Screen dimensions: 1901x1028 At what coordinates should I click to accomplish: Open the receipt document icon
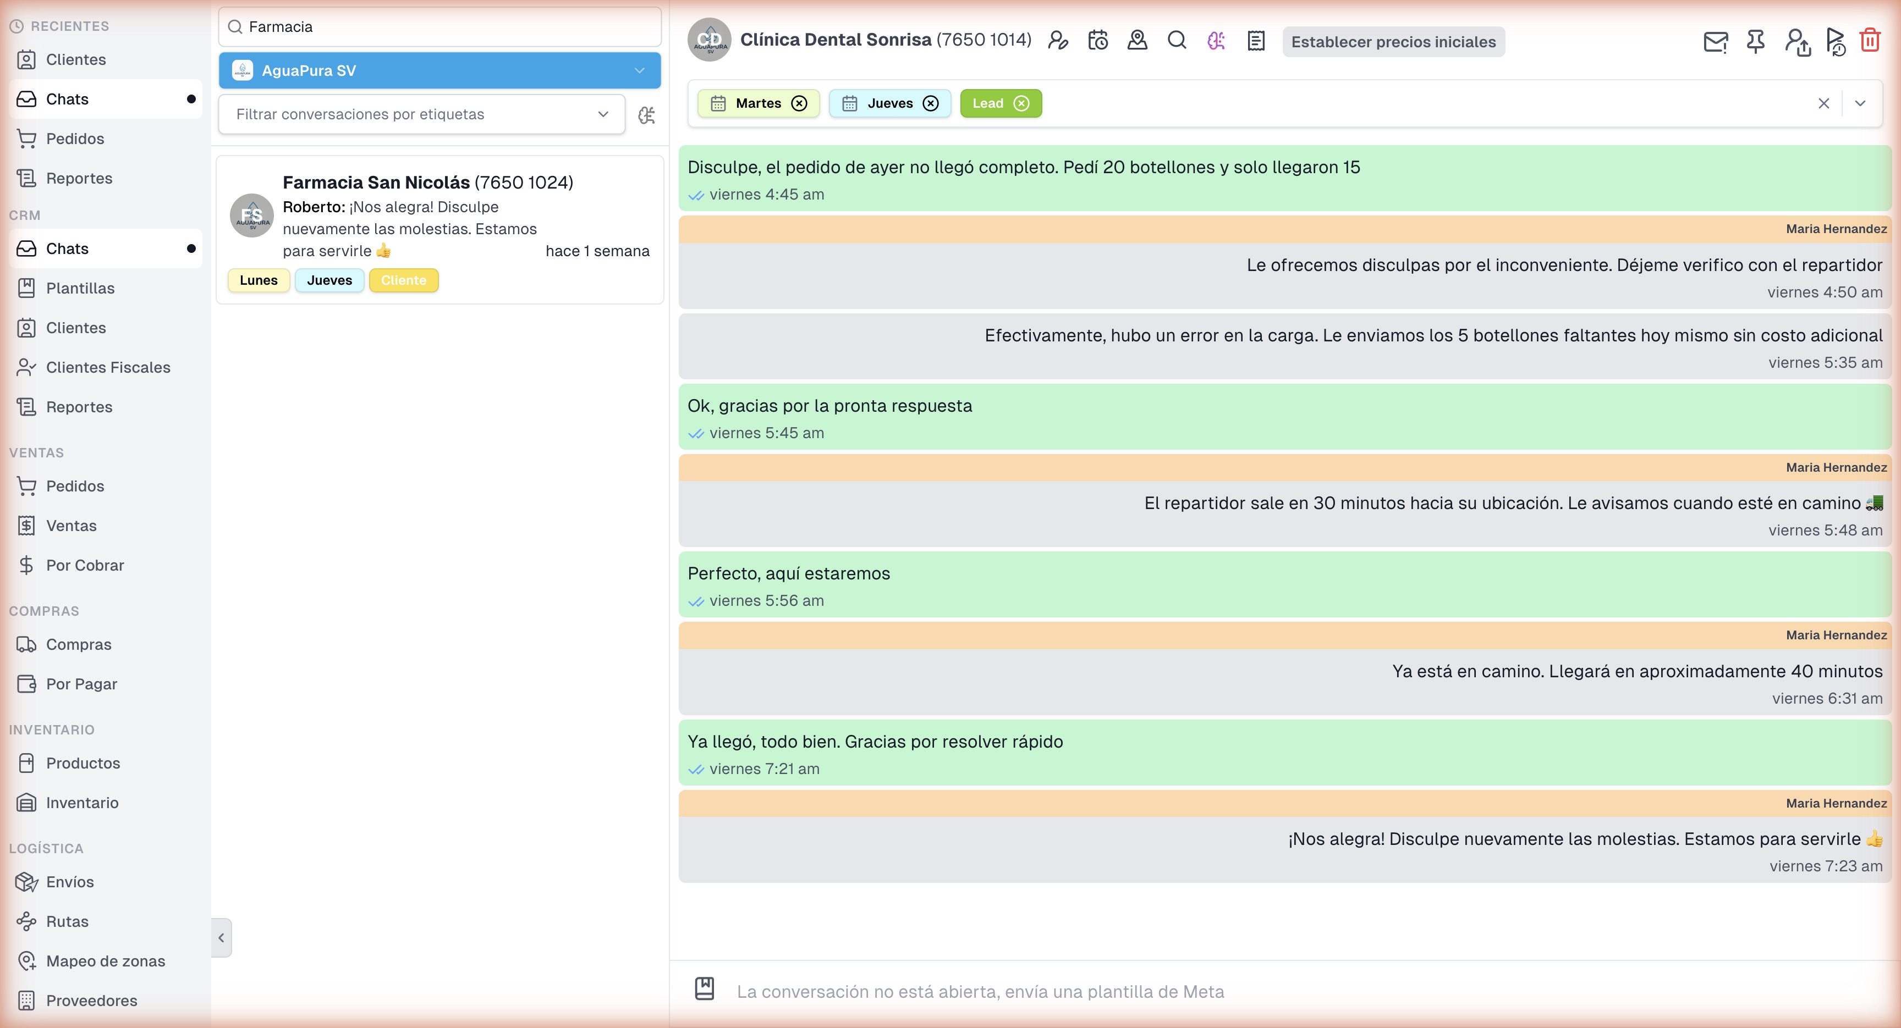click(x=1256, y=41)
